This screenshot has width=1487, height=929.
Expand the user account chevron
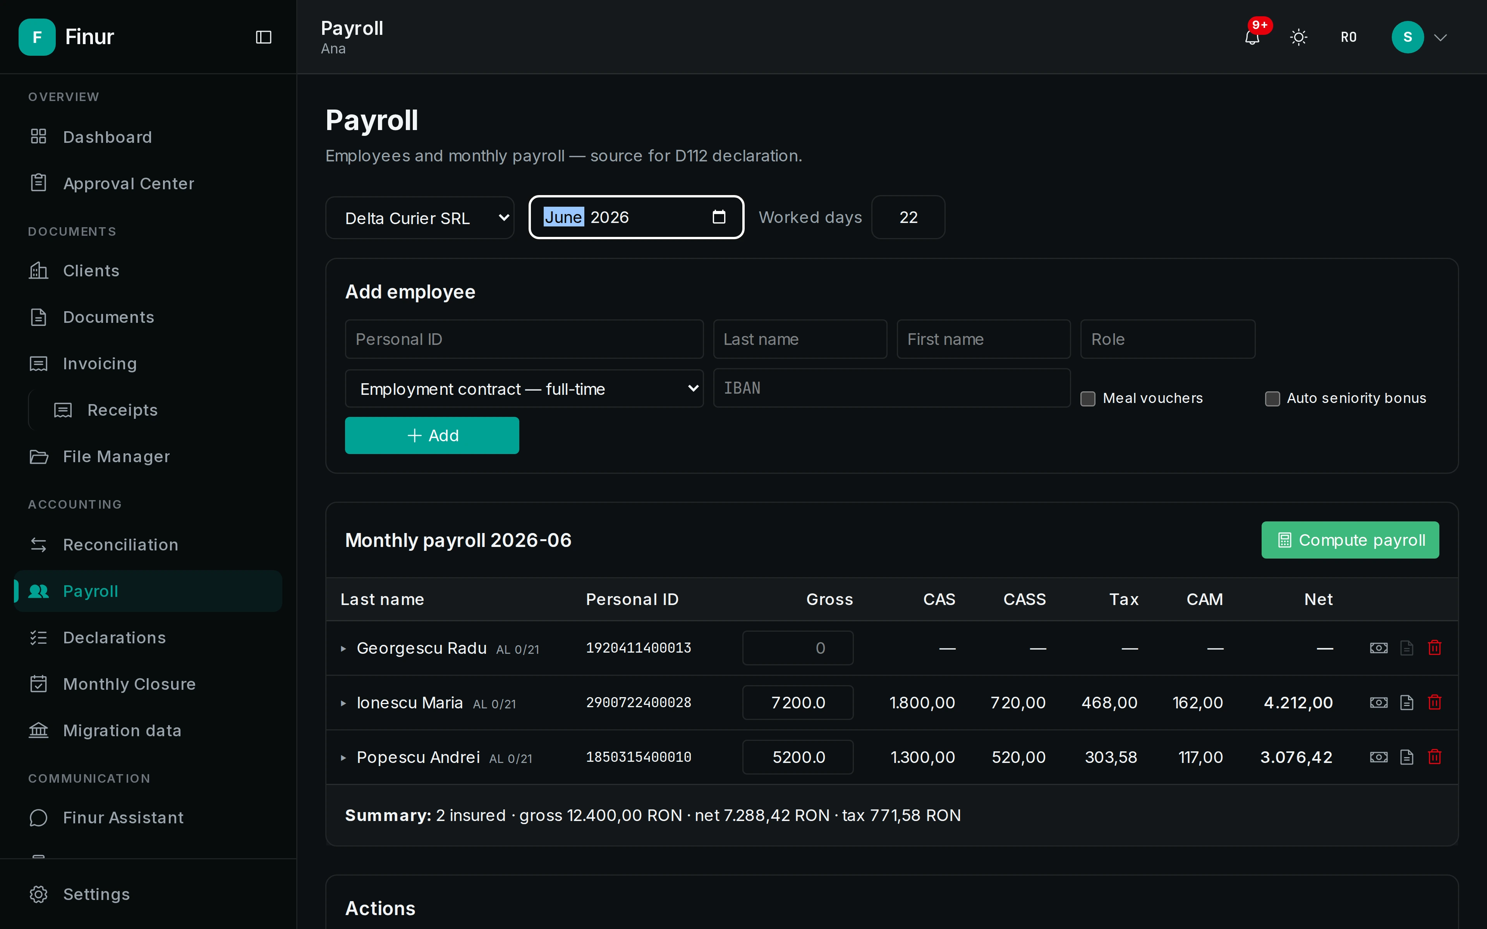pyautogui.click(x=1440, y=38)
